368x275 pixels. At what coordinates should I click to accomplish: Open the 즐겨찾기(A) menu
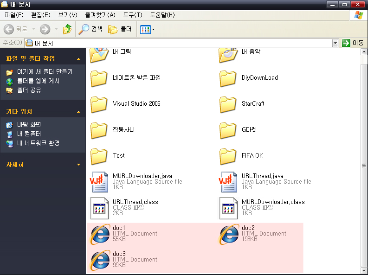click(x=100, y=15)
